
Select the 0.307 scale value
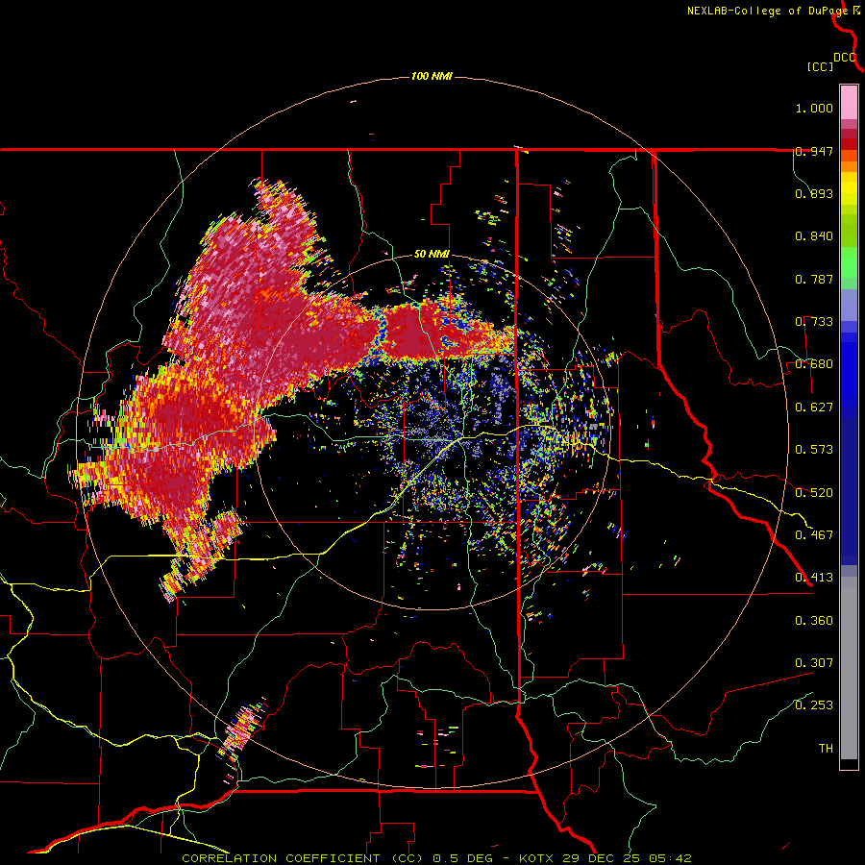[814, 663]
